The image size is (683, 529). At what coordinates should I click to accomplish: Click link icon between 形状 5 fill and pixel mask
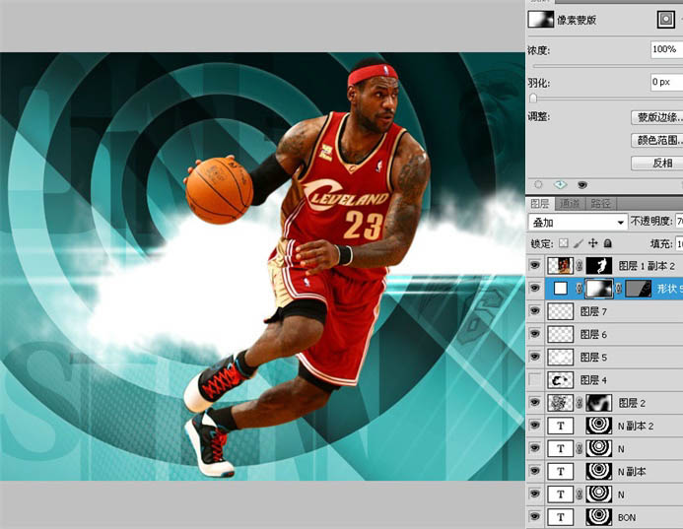click(x=579, y=289)
